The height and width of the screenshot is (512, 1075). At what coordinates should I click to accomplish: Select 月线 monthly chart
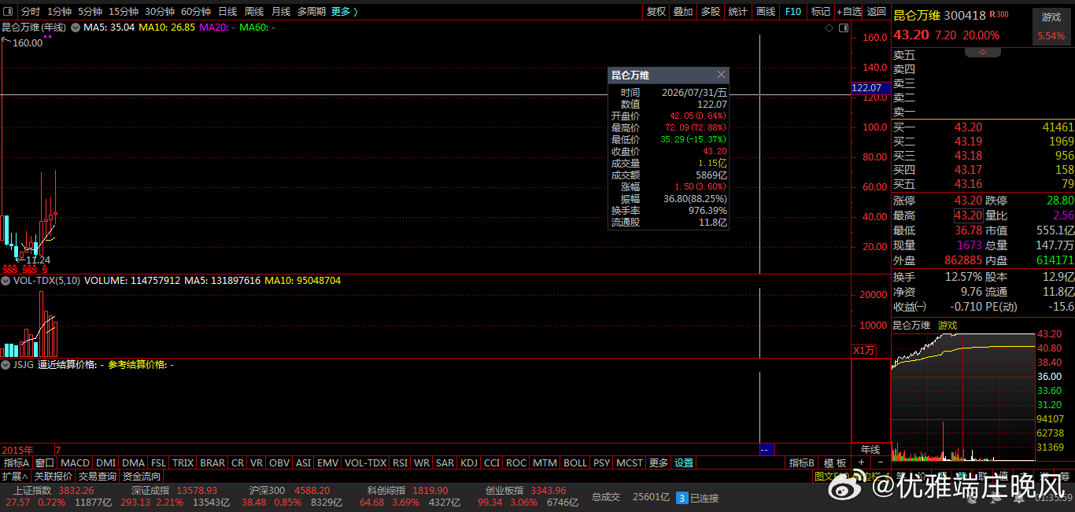click(281, 12)
